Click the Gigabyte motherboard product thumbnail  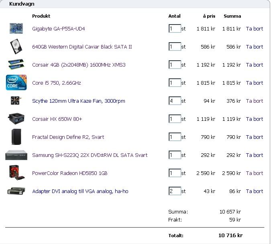(16, 28)
